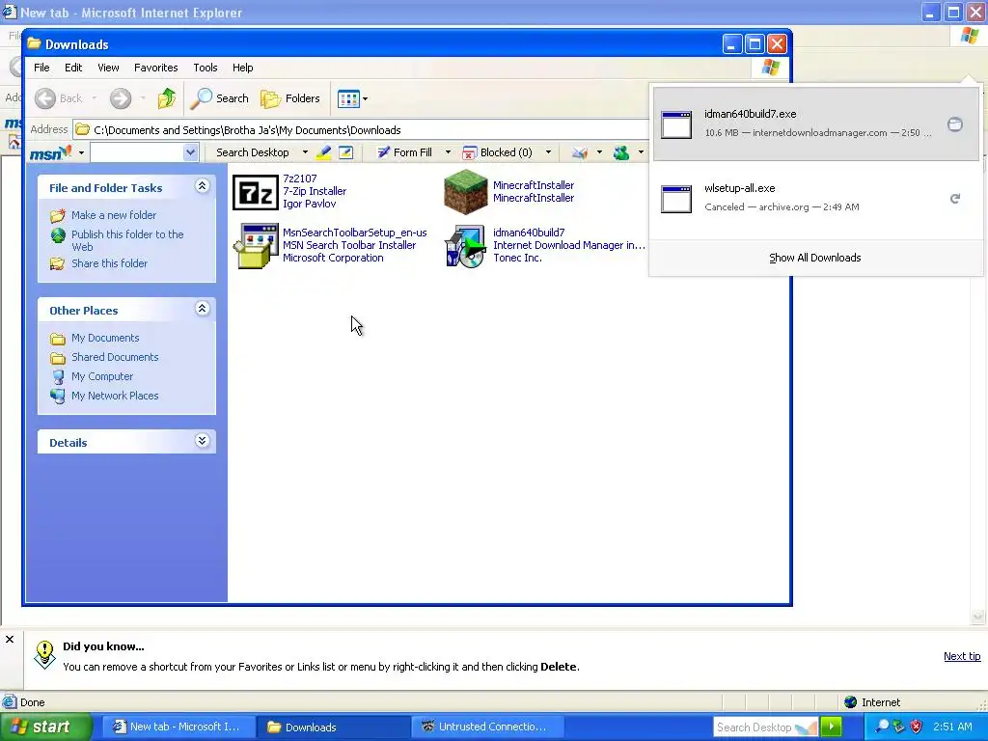The width and height of the screenshot is (988, 741).
Task: Open the View menu
Action: (108, 68)
